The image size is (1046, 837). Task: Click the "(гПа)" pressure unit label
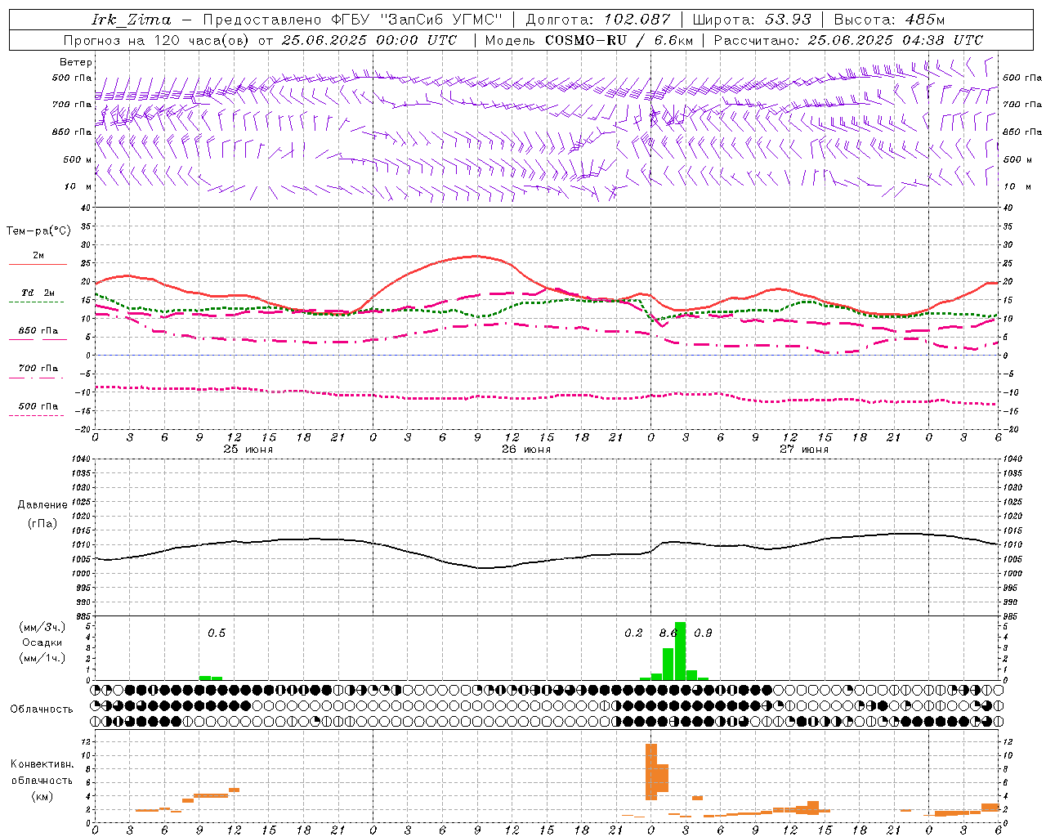pyautogui.click(x=43, y=524)
